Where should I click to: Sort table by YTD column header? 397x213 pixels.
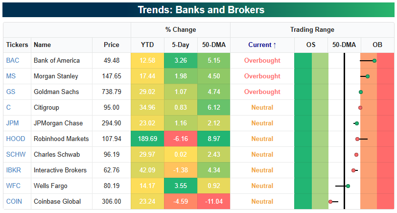147,45
